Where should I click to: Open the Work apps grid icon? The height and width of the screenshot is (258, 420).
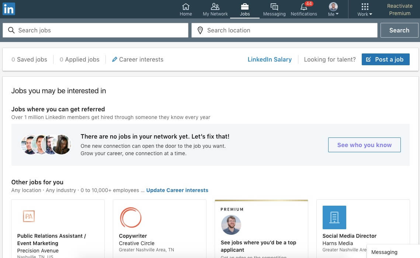tap(365, 6)
